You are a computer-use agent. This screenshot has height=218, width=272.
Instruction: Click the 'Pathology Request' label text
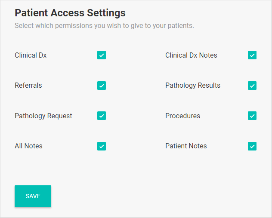coord(43,116)
